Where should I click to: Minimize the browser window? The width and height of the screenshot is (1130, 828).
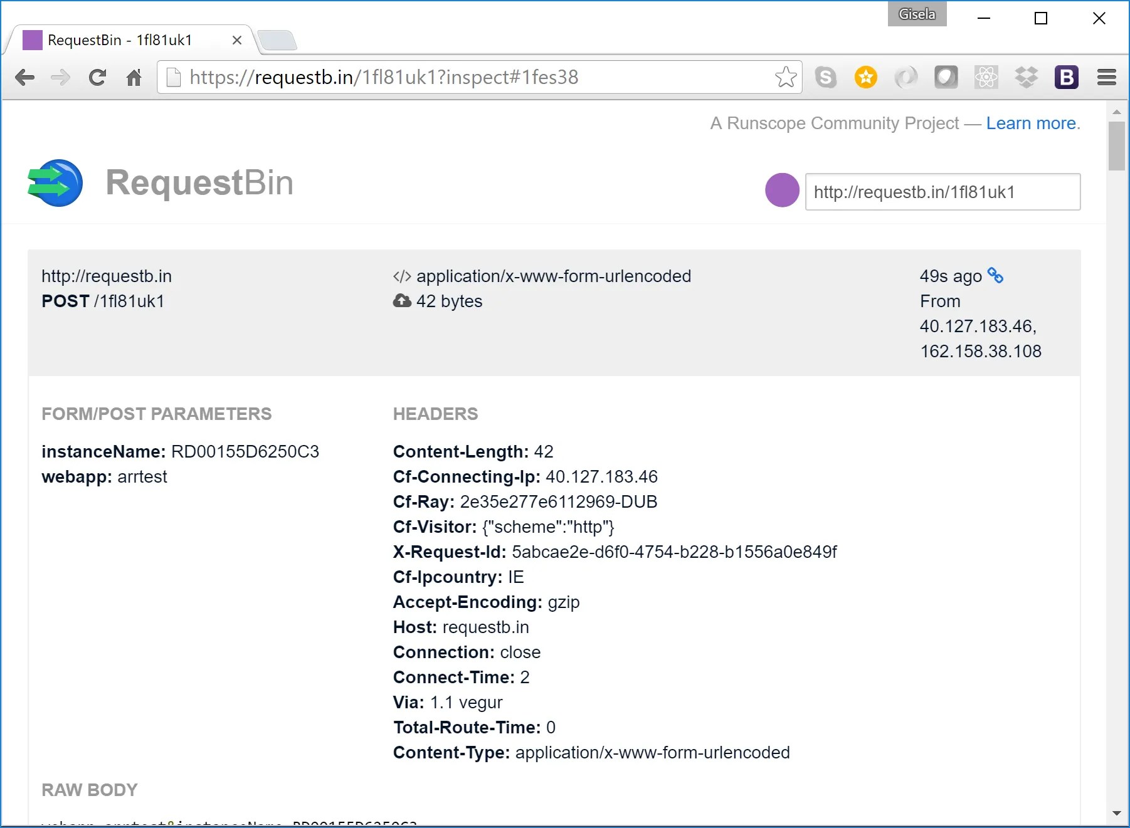point(984,18)
